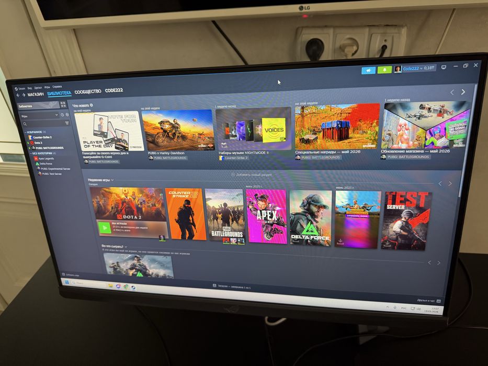Image resolution: width=488 pixels, height=366 pixels.
Task: Toggle the recent activity clock filter
Action: (x=62, y=115)
